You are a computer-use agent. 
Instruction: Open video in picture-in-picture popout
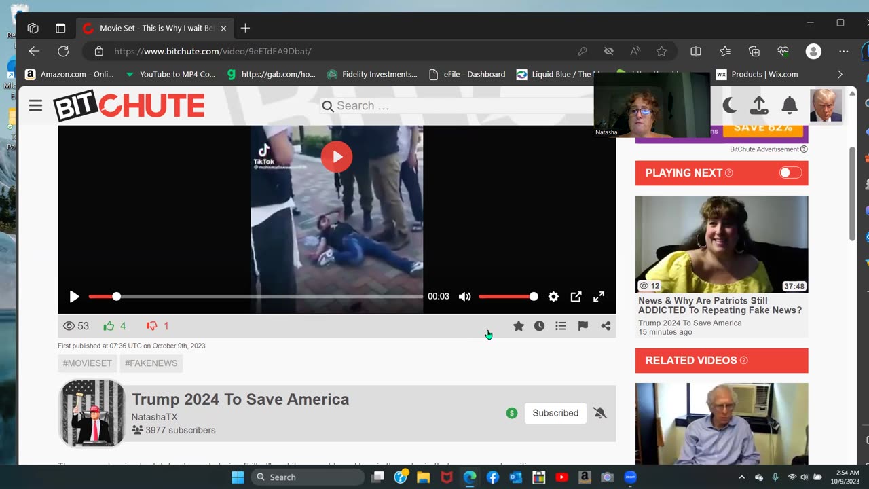[x=576, y=297]
